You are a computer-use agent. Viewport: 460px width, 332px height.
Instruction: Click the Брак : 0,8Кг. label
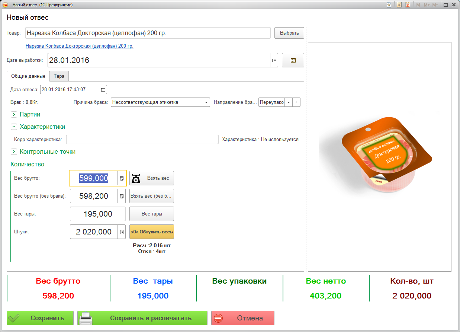pos(25,102)
